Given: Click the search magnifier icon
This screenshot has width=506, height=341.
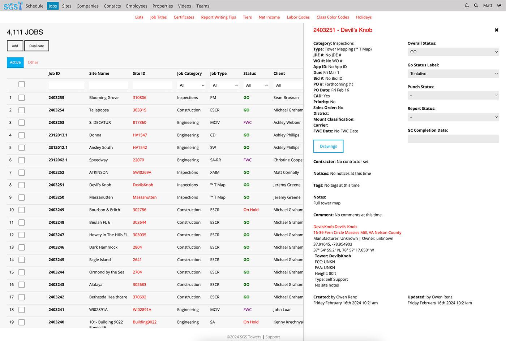Looking at the screenshot, I should click(476, 6).
